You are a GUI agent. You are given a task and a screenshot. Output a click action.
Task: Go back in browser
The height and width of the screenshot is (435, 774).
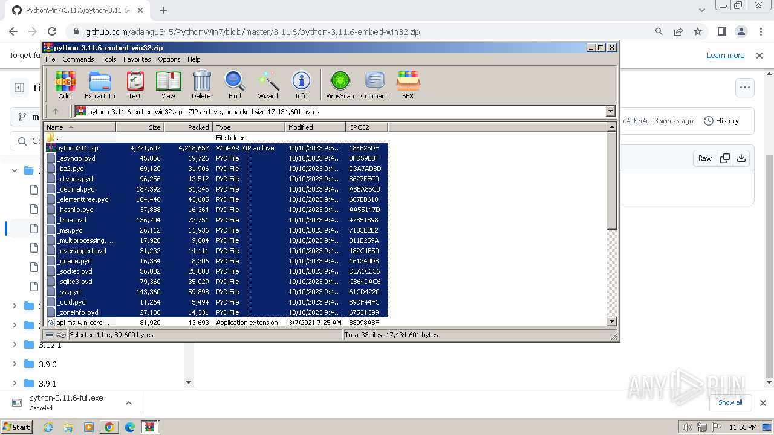pyautogui.click(x=13, y=31)
